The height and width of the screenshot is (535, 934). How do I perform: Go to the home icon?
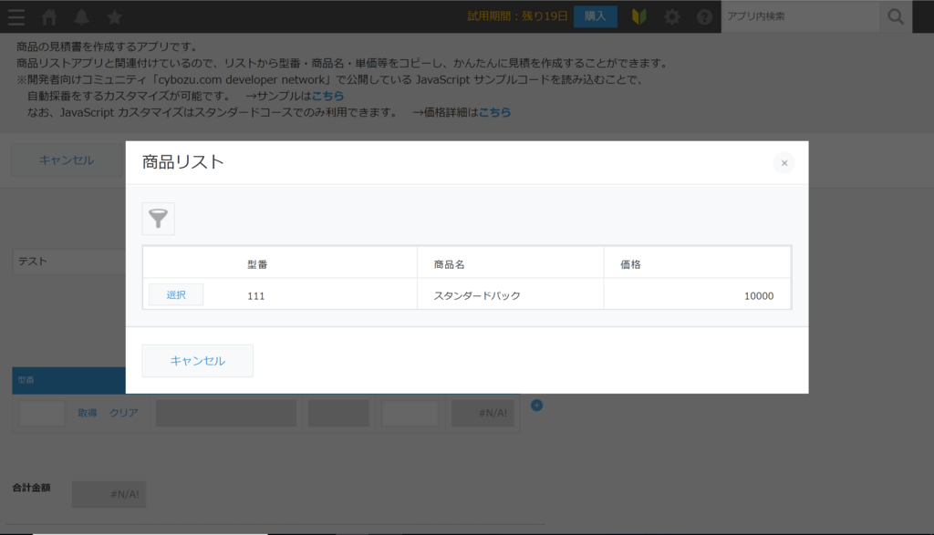pos(49,16)
